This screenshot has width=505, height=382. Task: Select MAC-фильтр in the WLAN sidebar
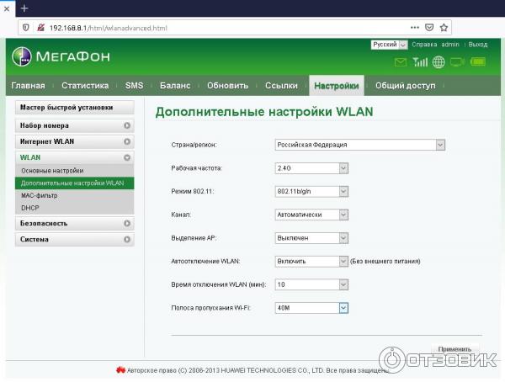(x=39, y=195)
